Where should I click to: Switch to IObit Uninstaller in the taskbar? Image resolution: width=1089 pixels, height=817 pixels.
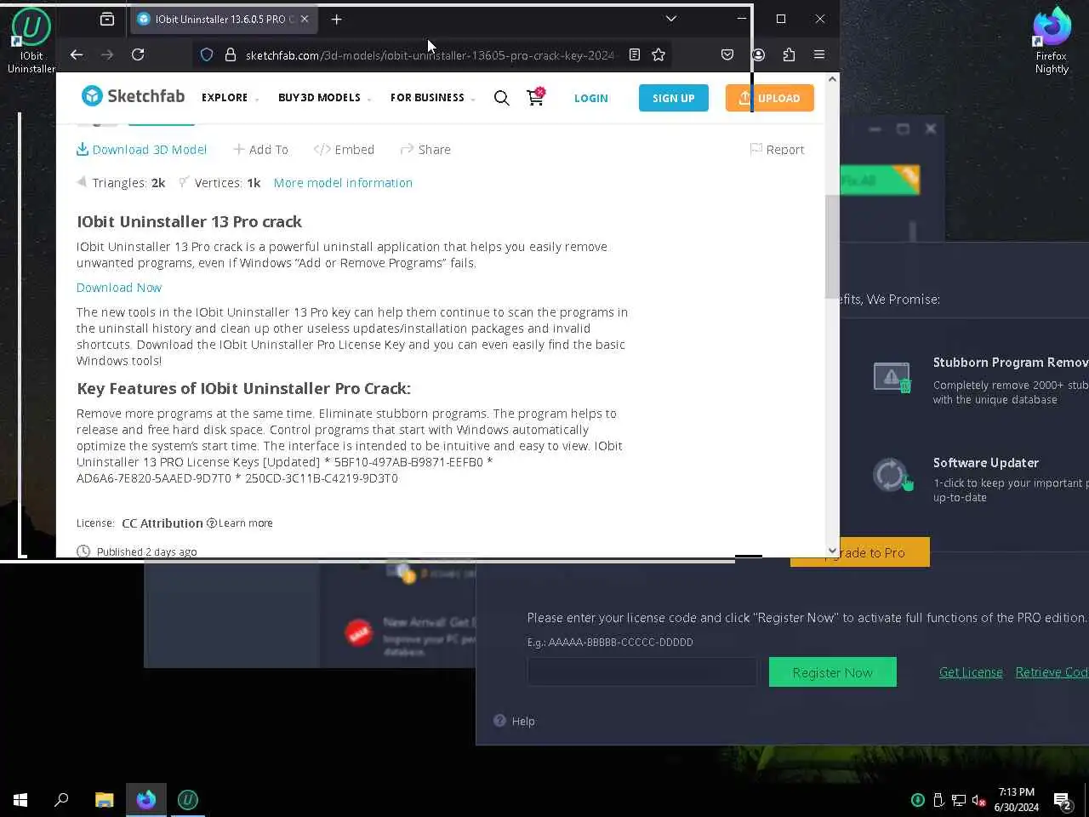pos(188,800)
